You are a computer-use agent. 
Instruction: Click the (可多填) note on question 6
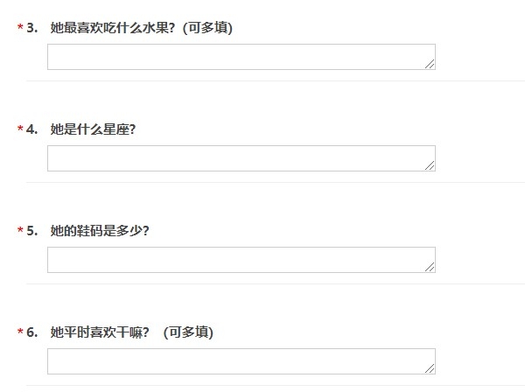pos(188,332)
